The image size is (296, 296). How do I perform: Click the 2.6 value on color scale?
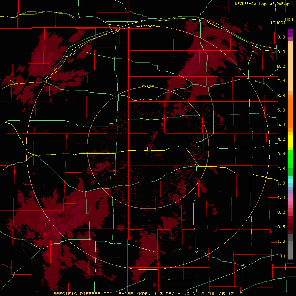(x=281, y=168)
